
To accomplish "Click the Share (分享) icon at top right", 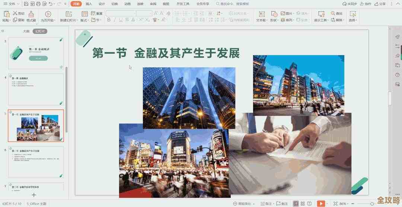I will click(x=377, y=4).
